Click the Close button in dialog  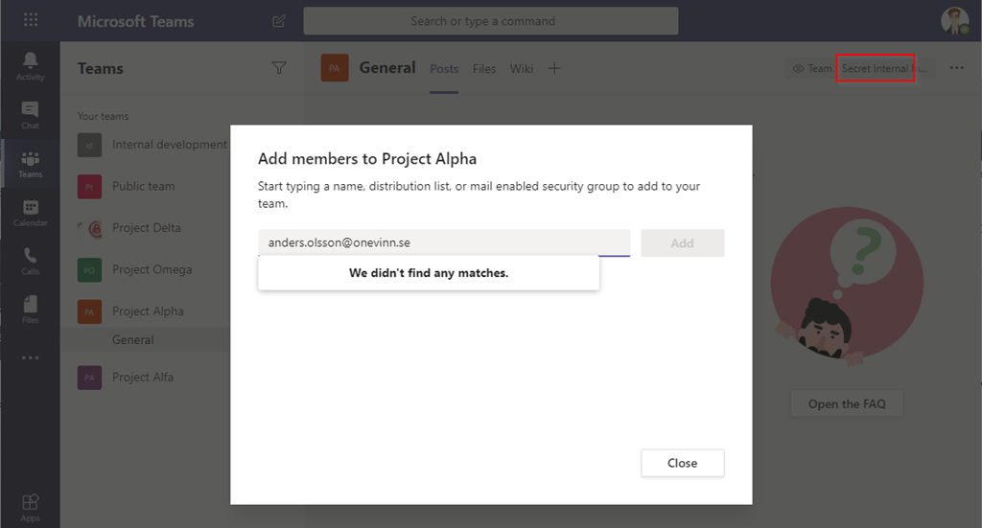point(682,463)
